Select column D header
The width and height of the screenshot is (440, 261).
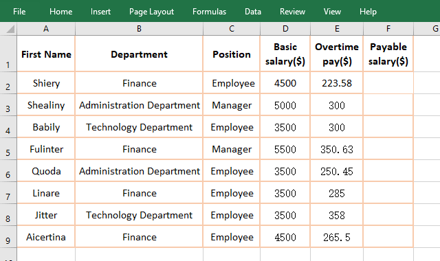point(285,29)
